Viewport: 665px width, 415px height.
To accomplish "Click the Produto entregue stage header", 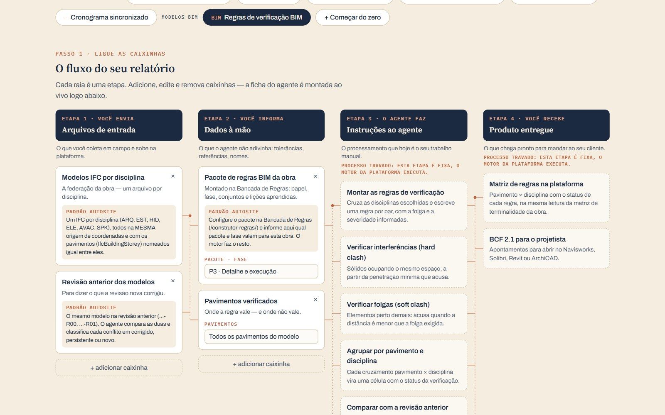I will tap(546, 125).
